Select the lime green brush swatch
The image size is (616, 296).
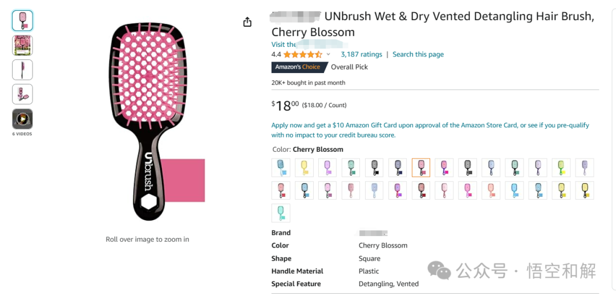click(x=561, y=168)
